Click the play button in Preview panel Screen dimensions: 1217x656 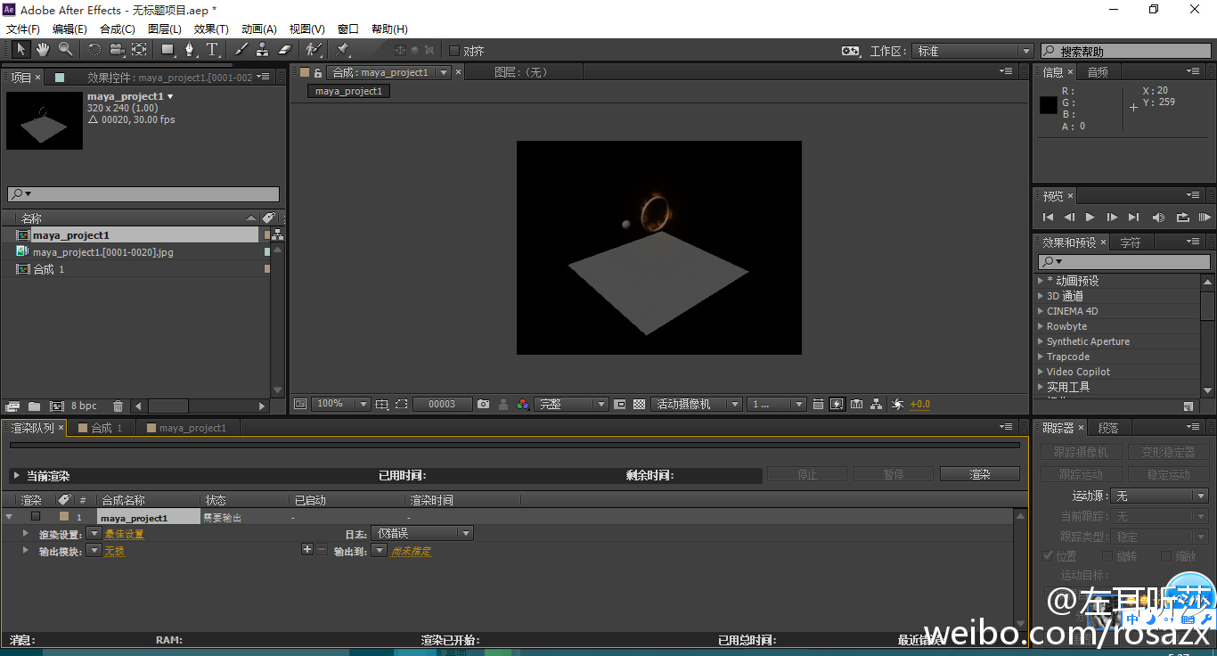tap(1090, 217)
